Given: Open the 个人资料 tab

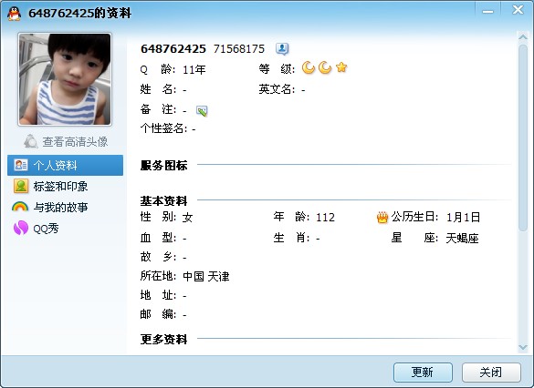Looking at the screenshot, I should pyautogui.click(x=65, y=165).
